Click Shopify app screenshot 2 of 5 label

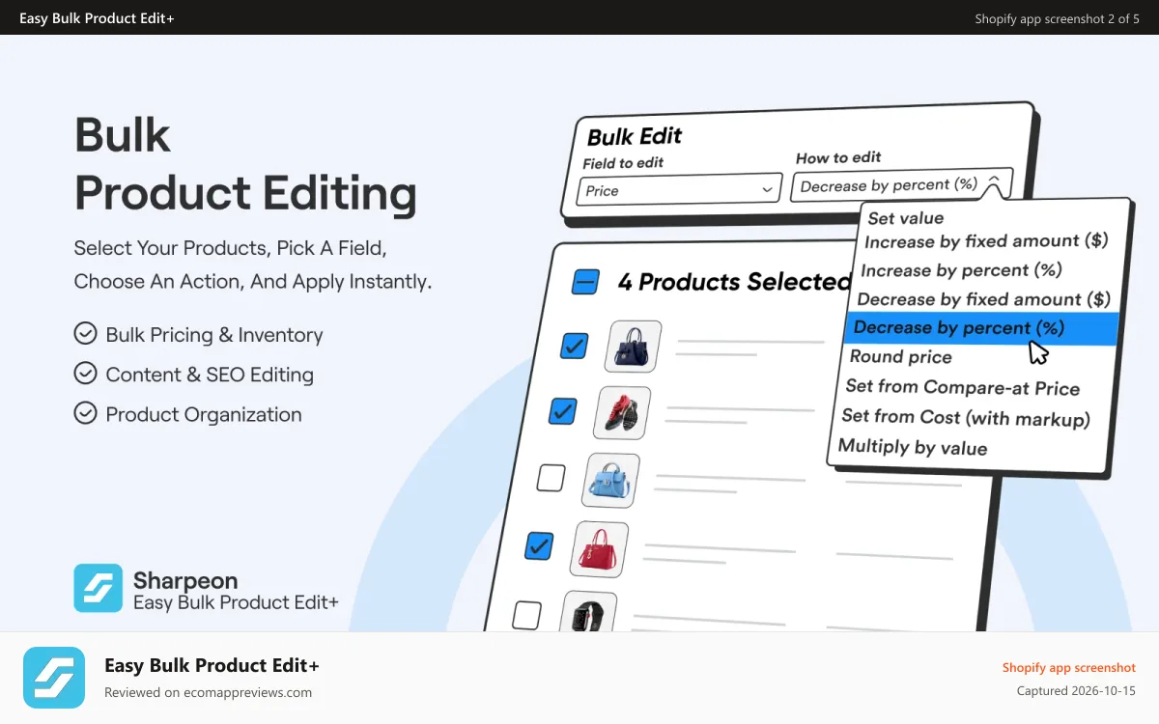[x=1057, y=18]
